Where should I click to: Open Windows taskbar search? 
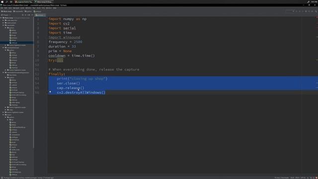pos(6,2)
